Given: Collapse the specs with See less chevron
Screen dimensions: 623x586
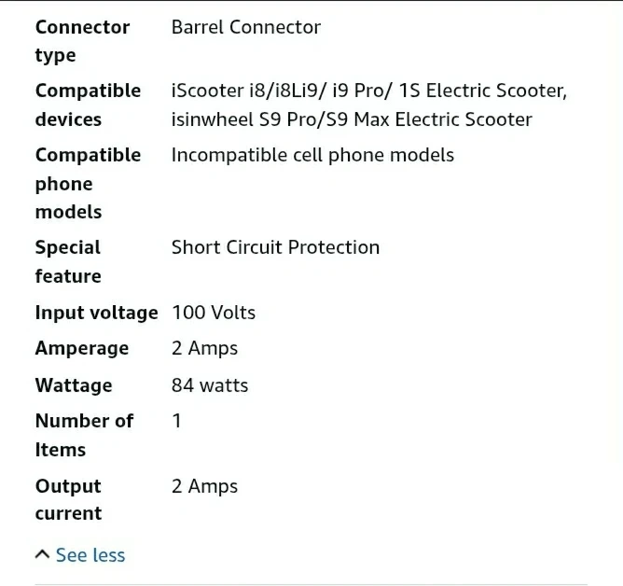Looking at the screenshot, I should pyautogui.click(x=42, y=555).
